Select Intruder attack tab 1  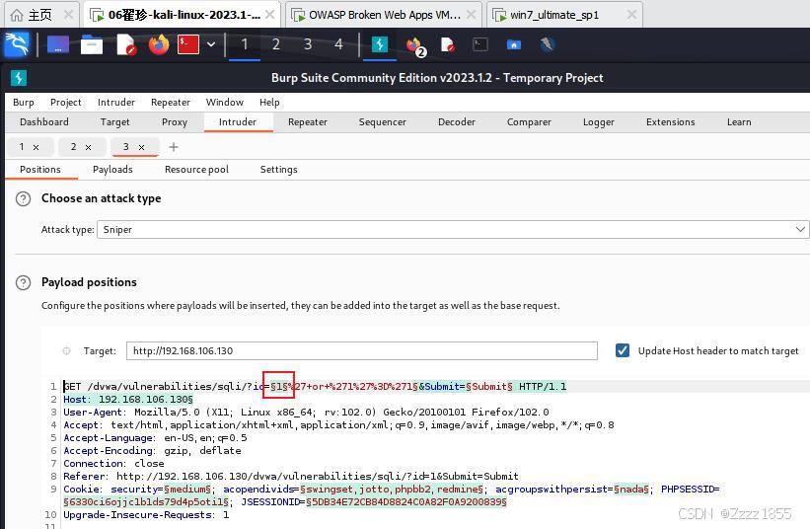point(22,147)
